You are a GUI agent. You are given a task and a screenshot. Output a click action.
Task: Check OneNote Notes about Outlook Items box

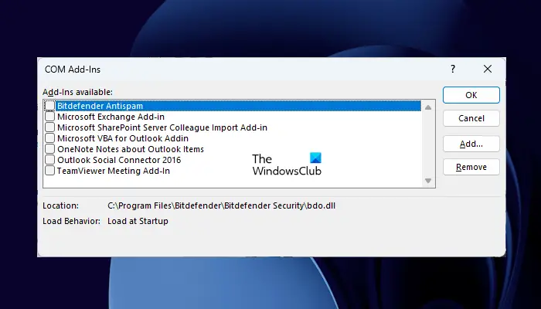coord(49,149)
